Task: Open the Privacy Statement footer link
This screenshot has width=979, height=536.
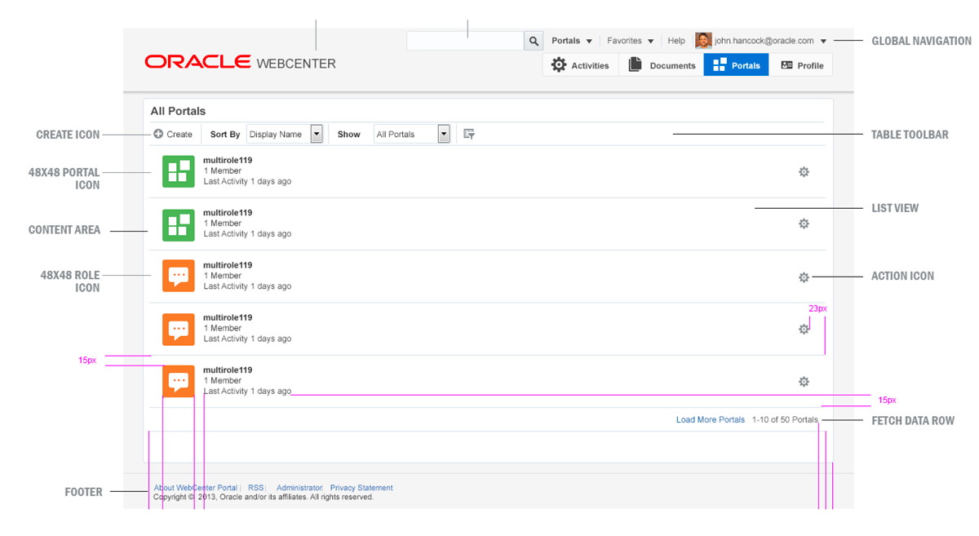Action: tap(361, 488)
